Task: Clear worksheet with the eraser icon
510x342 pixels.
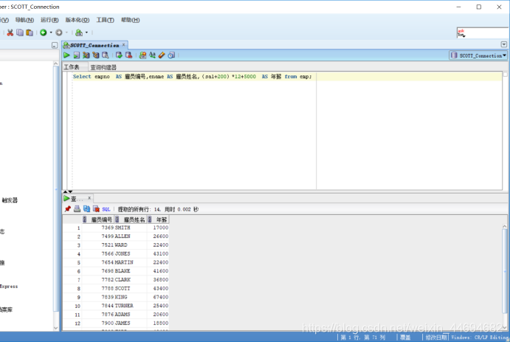Action: pyautogui.click(x=162, y=55)
